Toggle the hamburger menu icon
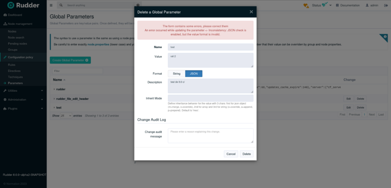391x188 pixels. pos(51,5)
